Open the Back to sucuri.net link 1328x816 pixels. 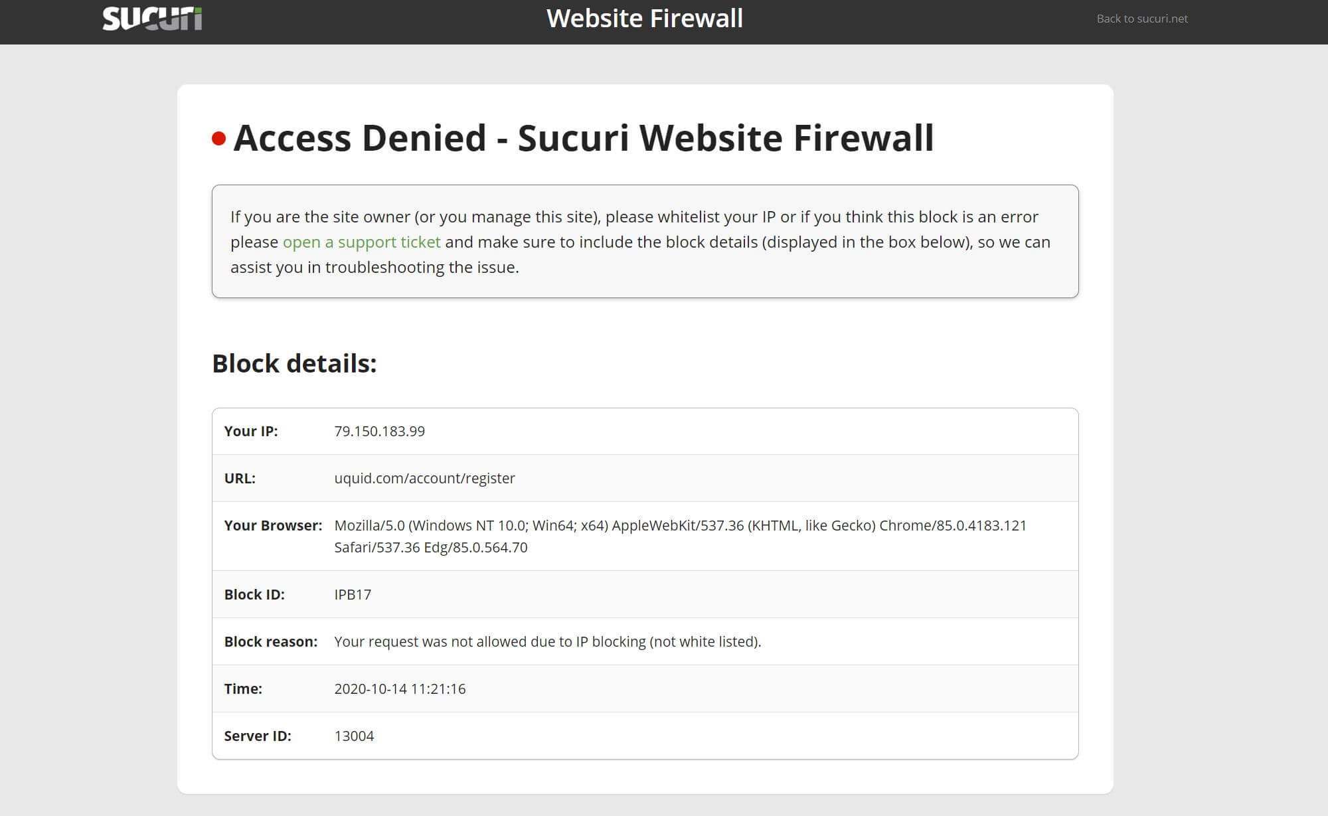click(1142, 19)
